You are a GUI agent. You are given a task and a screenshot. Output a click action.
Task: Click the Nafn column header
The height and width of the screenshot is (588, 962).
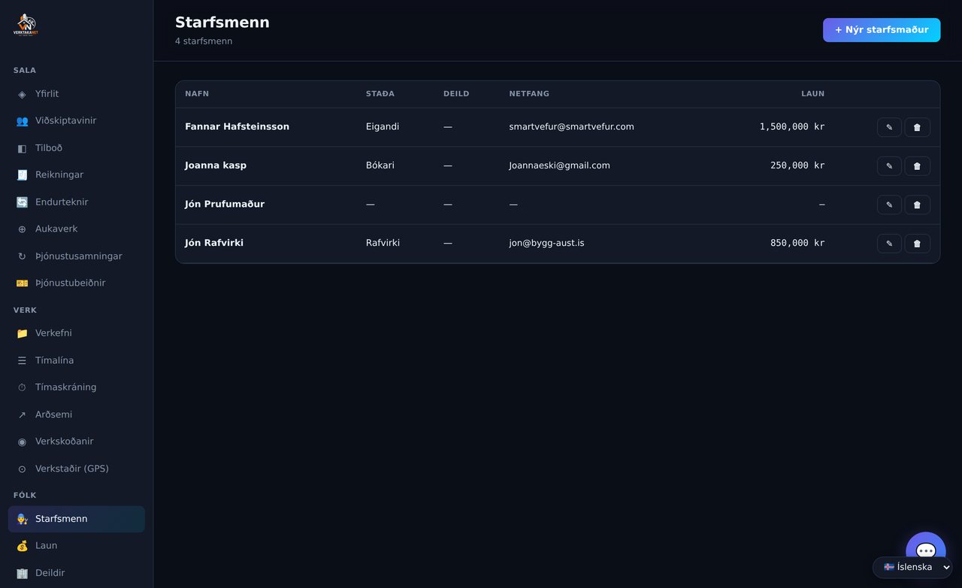197,94
